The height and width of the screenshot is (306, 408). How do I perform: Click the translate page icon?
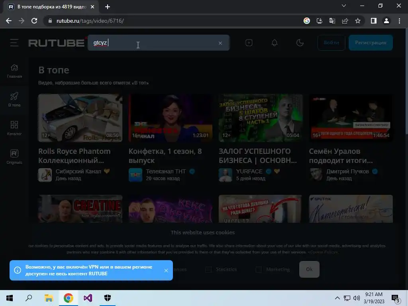point(332,21)
